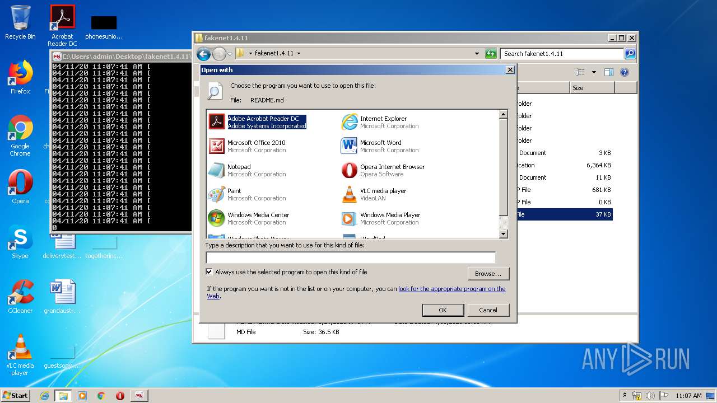Click program list scrollbar up arrow

coord(503,114)
